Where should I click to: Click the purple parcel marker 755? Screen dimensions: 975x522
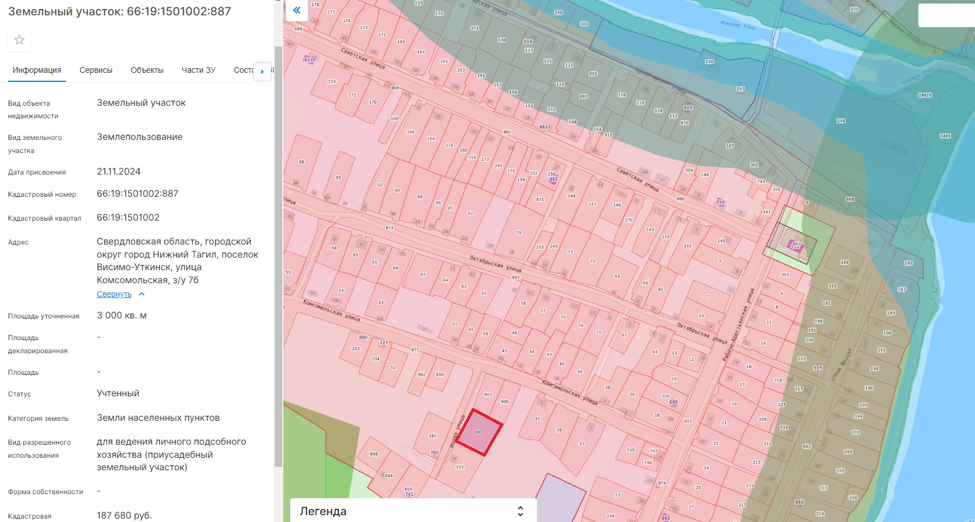pos(720,202)
